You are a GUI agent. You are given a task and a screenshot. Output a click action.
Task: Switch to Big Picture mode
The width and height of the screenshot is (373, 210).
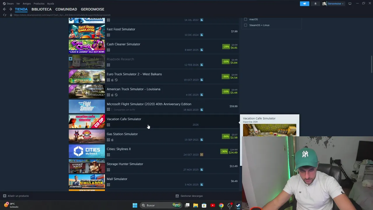coord(350,3)
